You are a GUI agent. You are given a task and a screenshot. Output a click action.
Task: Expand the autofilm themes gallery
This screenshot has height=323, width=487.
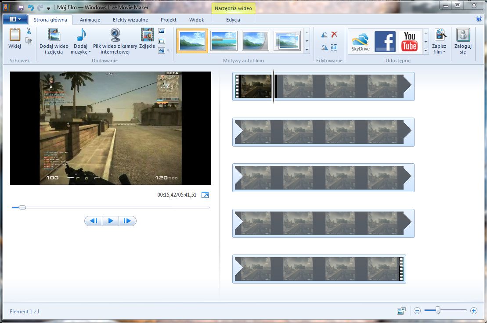click(x=307, y=49)
